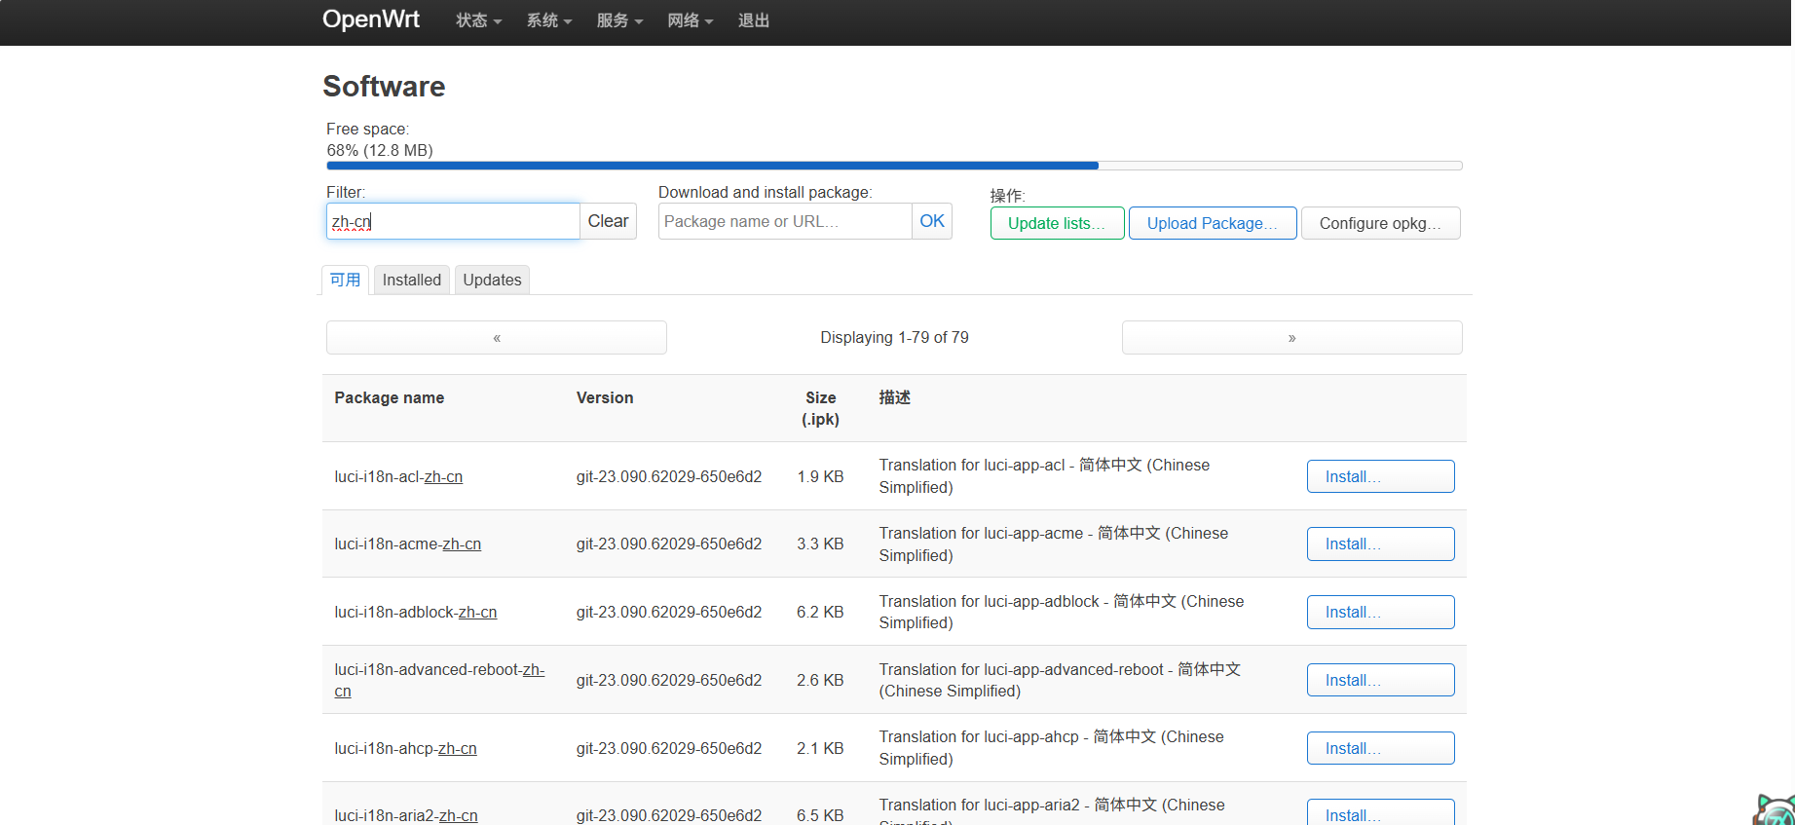The image size is (1795, 825).
Task: Clear the package filter
Action: click(608, 221)
